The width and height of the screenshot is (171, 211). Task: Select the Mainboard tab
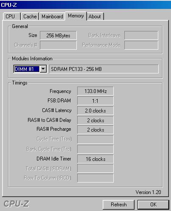coord(52,17)
